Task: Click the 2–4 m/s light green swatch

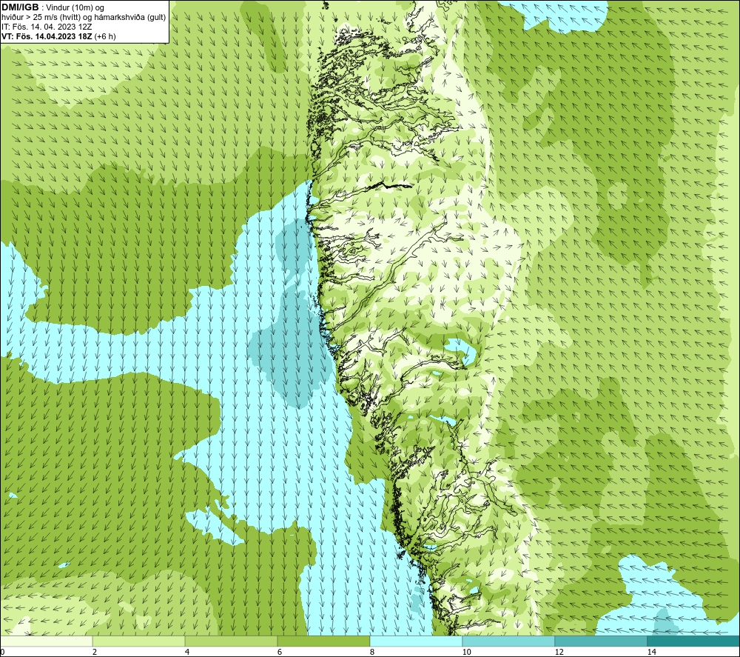Action: (139, 641)
